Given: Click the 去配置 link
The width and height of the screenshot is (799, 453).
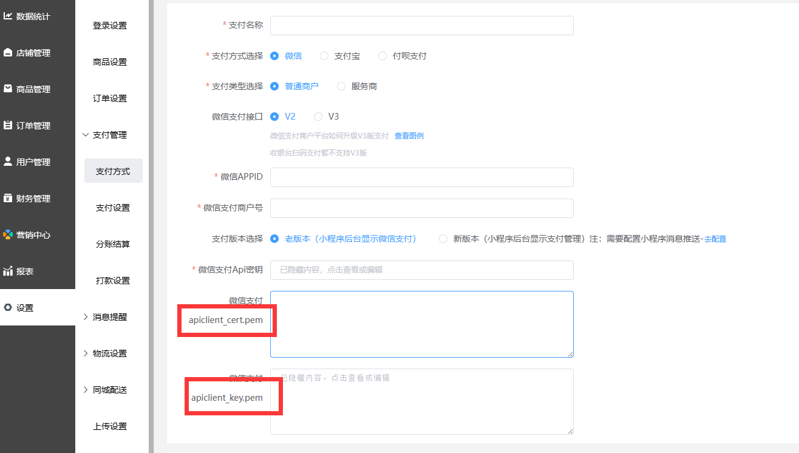Looking at the screenshot, I should (715, 239).
